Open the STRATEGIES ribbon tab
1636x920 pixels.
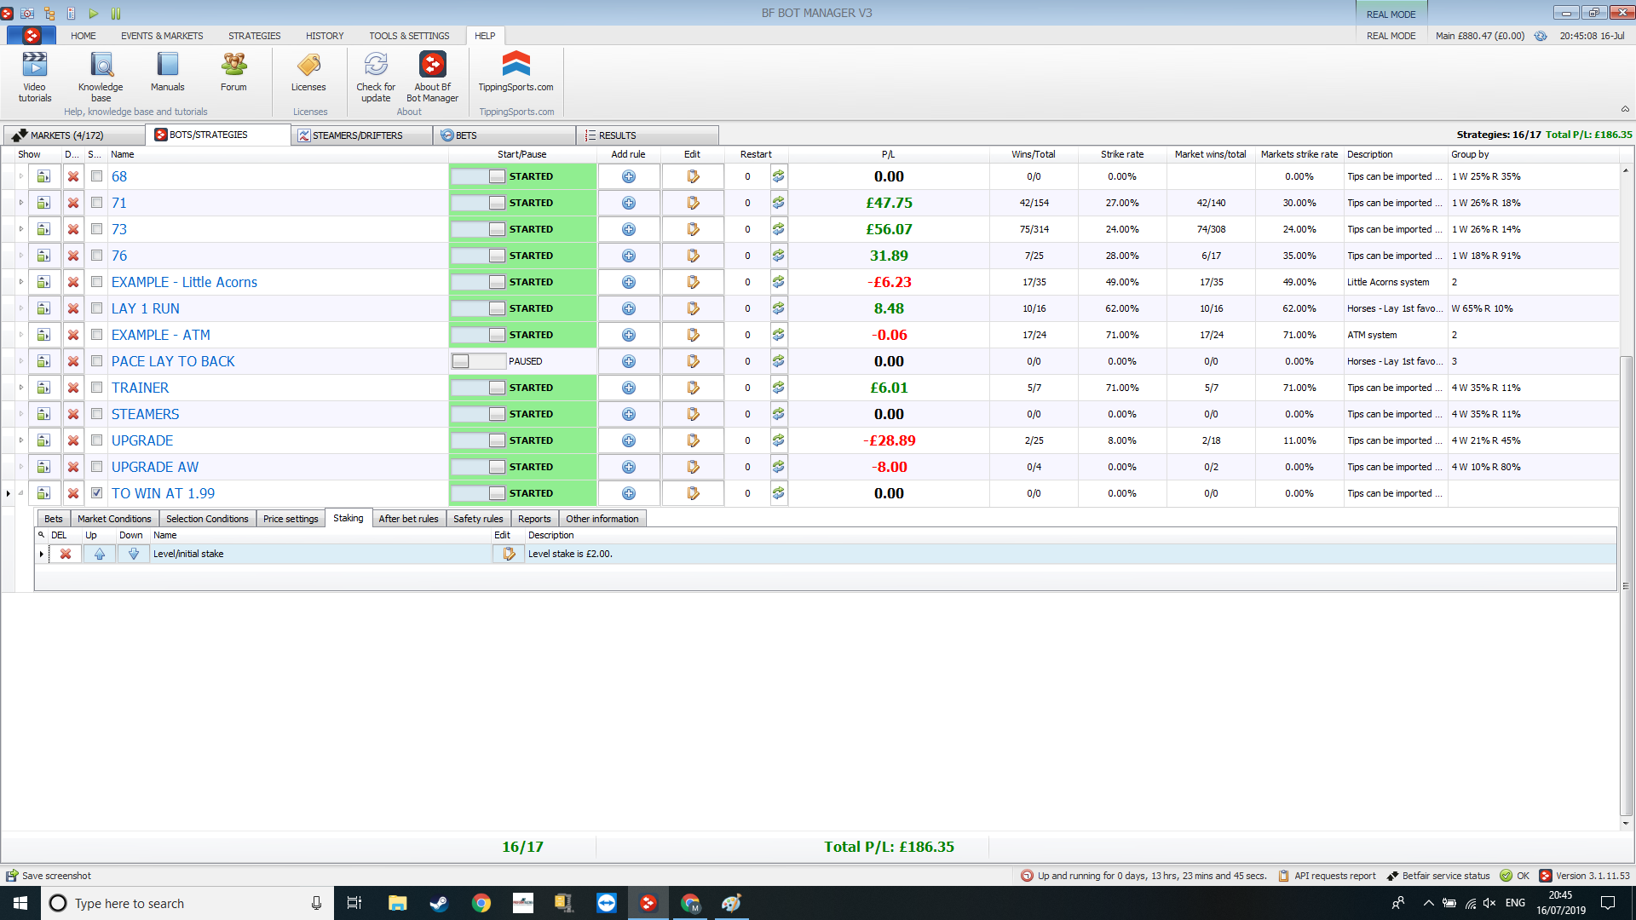tap(254, 36)
